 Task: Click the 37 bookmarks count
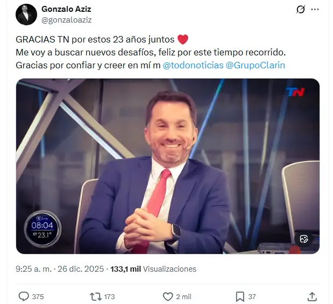[252, 297]
